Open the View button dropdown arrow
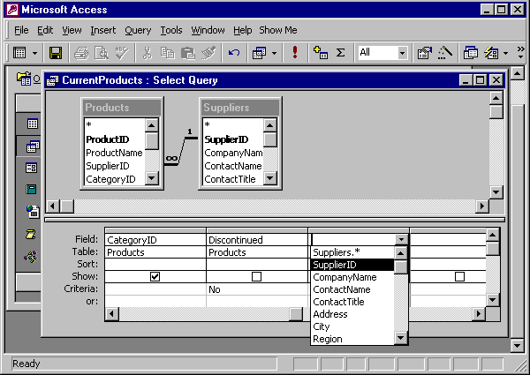 [34, 53]
